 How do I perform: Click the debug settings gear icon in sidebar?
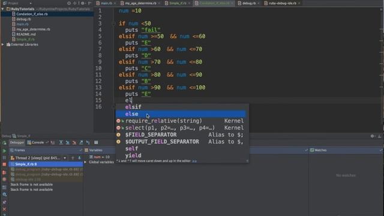[x=4, y=194]
